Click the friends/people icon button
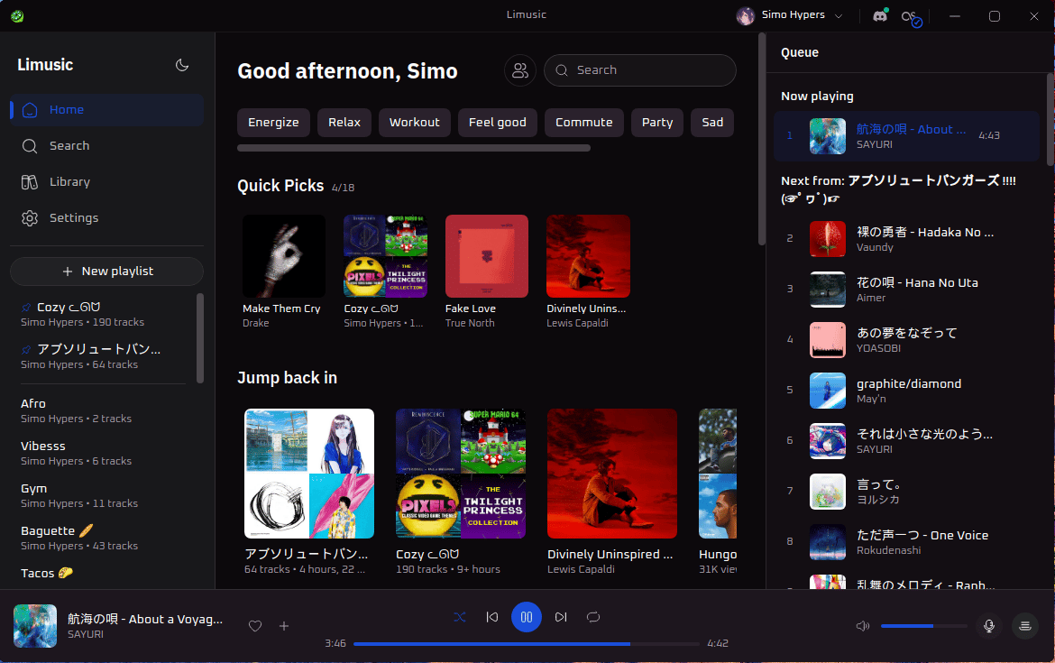 (x=520, y=70)
